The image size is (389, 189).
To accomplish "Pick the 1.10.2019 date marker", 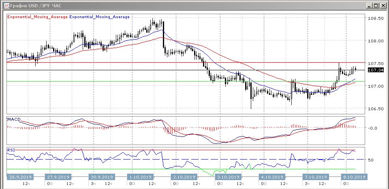I will pos(140,177).
